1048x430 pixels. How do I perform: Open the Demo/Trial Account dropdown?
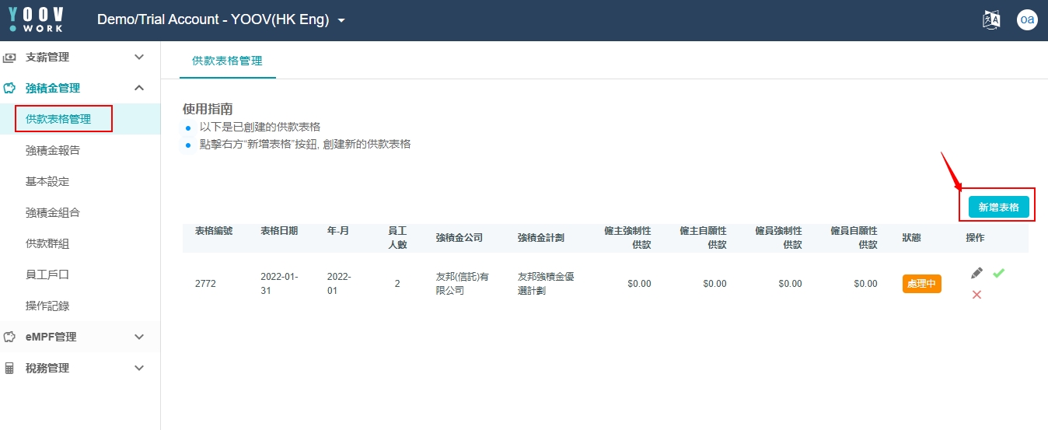tap(221, 20)
